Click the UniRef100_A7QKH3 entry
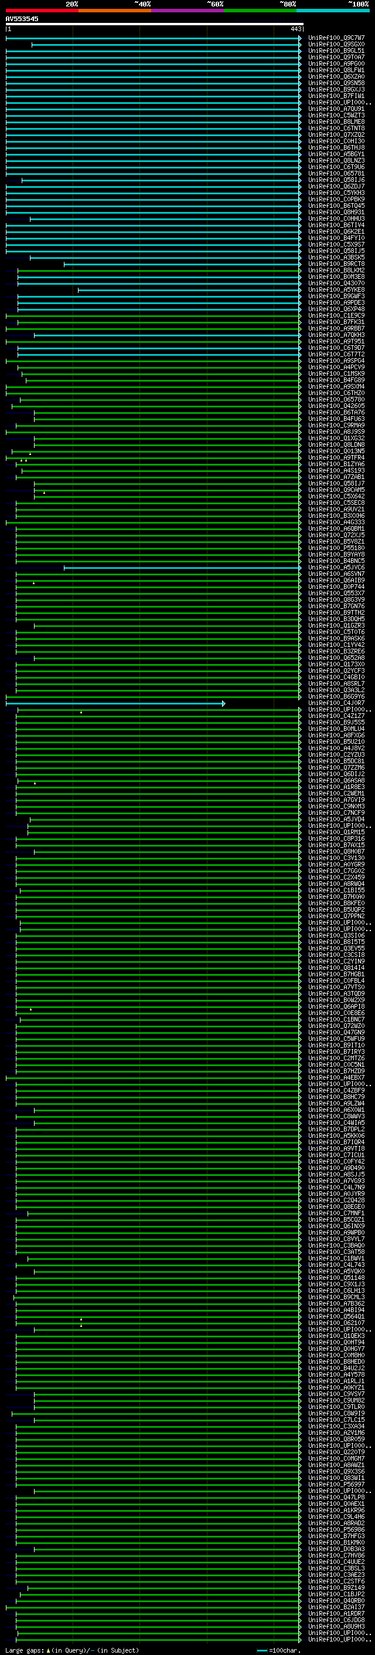 coord(336,335)
